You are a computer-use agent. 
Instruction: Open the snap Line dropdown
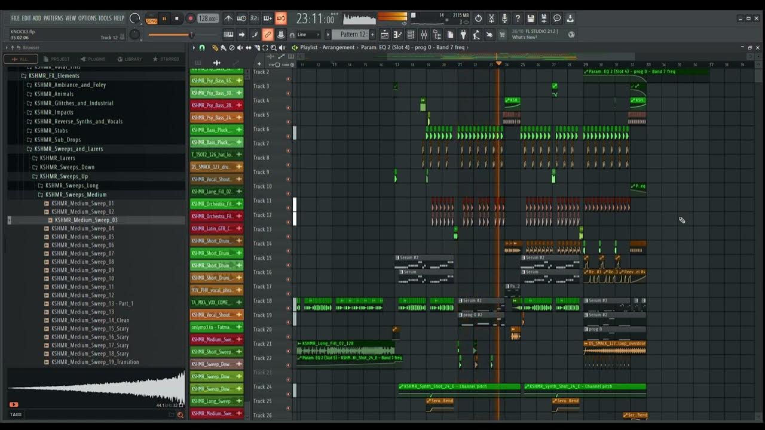308,34
